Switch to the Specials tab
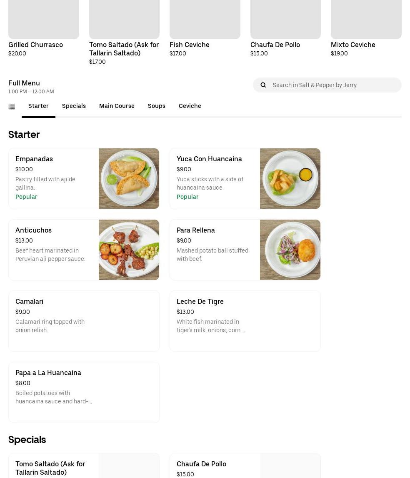Viewport: 410px width, 478px height. tap(74, 106)
